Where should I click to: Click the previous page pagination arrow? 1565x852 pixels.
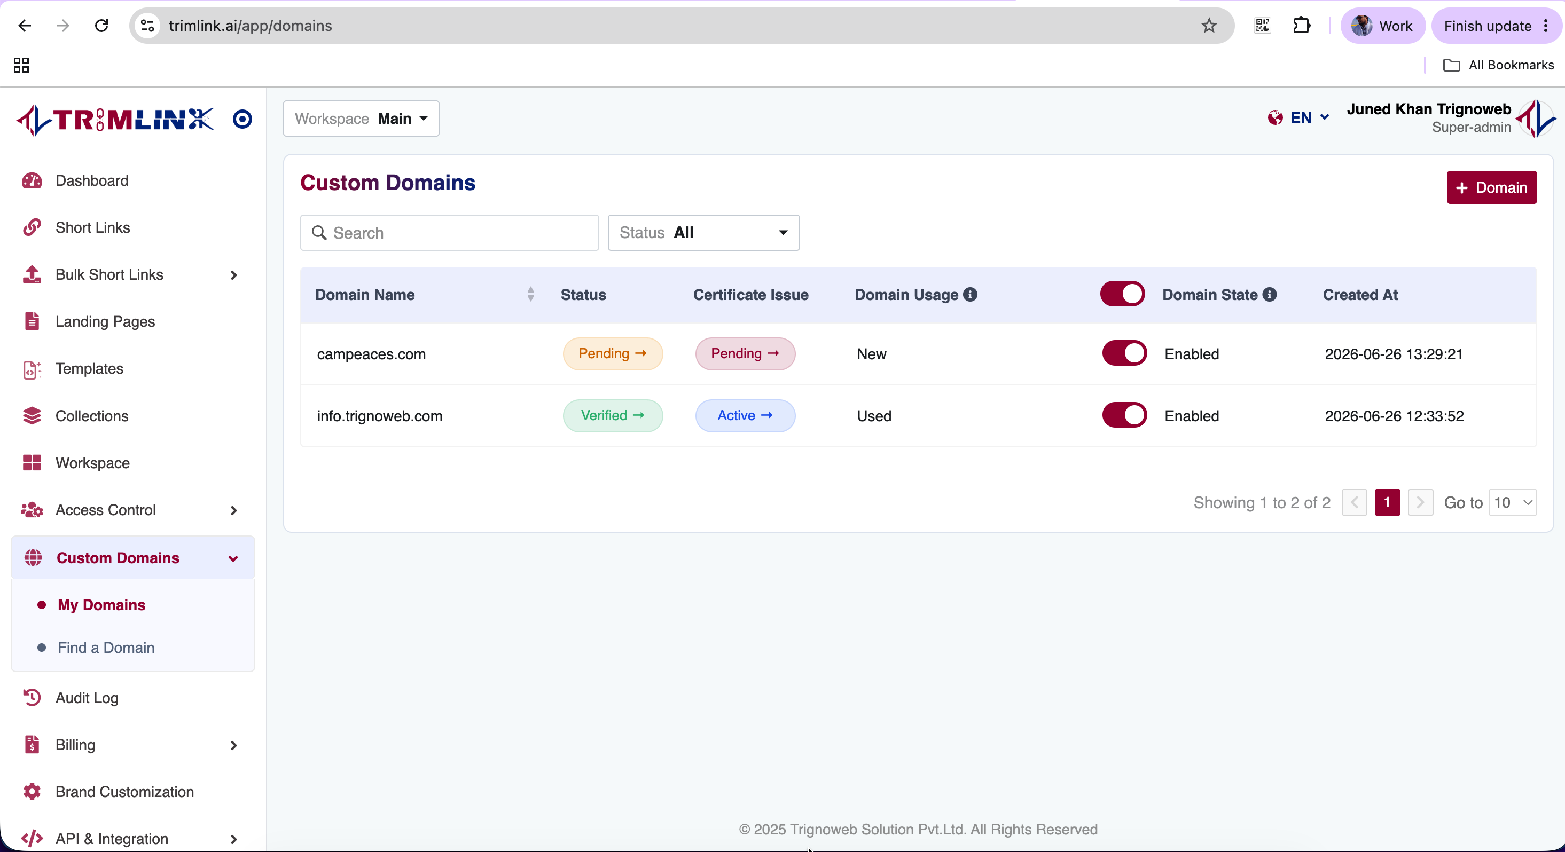1354,502
